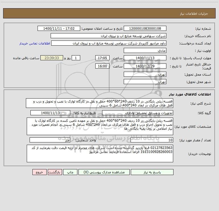Viewport: 219px width, 211px height.
Task: Click the request creator field 'داود مرادپور'
Action: tap(109, 43)
